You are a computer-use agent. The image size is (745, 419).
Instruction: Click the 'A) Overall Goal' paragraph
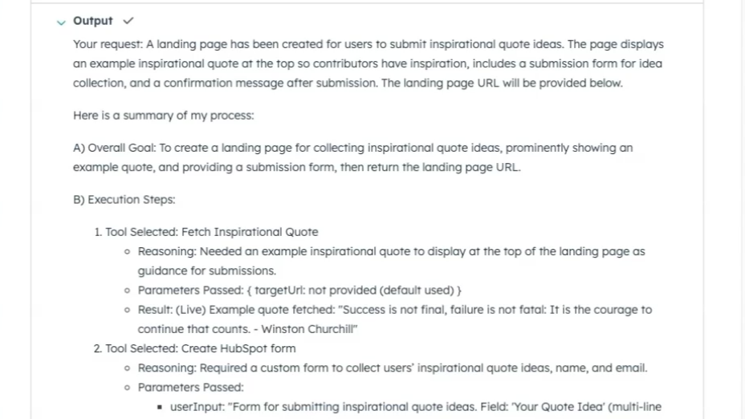(353, 158)
